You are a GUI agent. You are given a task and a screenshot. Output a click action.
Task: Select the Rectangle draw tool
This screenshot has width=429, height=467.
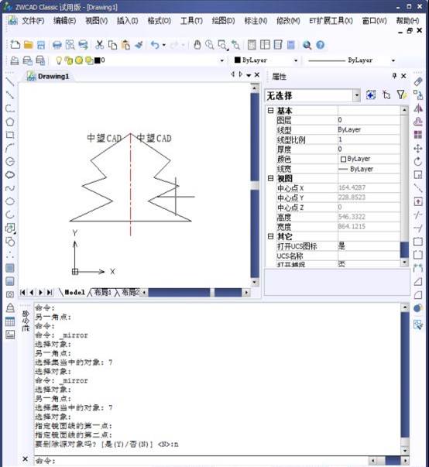tap(10, 135)
